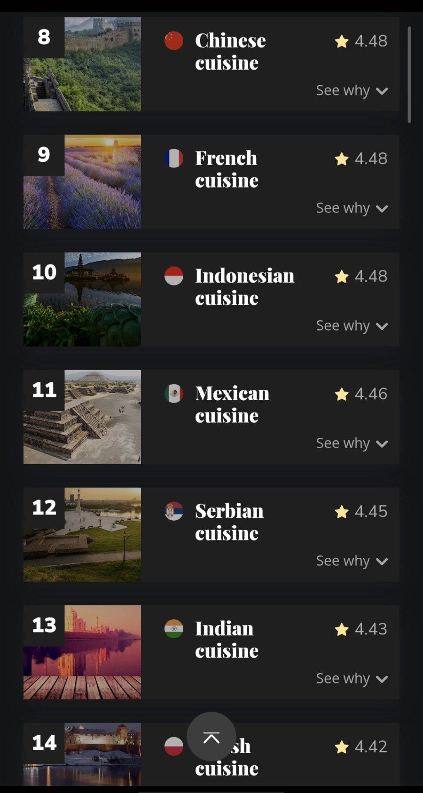Click the Indonesia flag icon
This screenshot has width=423, height=793.
point(174,276)
